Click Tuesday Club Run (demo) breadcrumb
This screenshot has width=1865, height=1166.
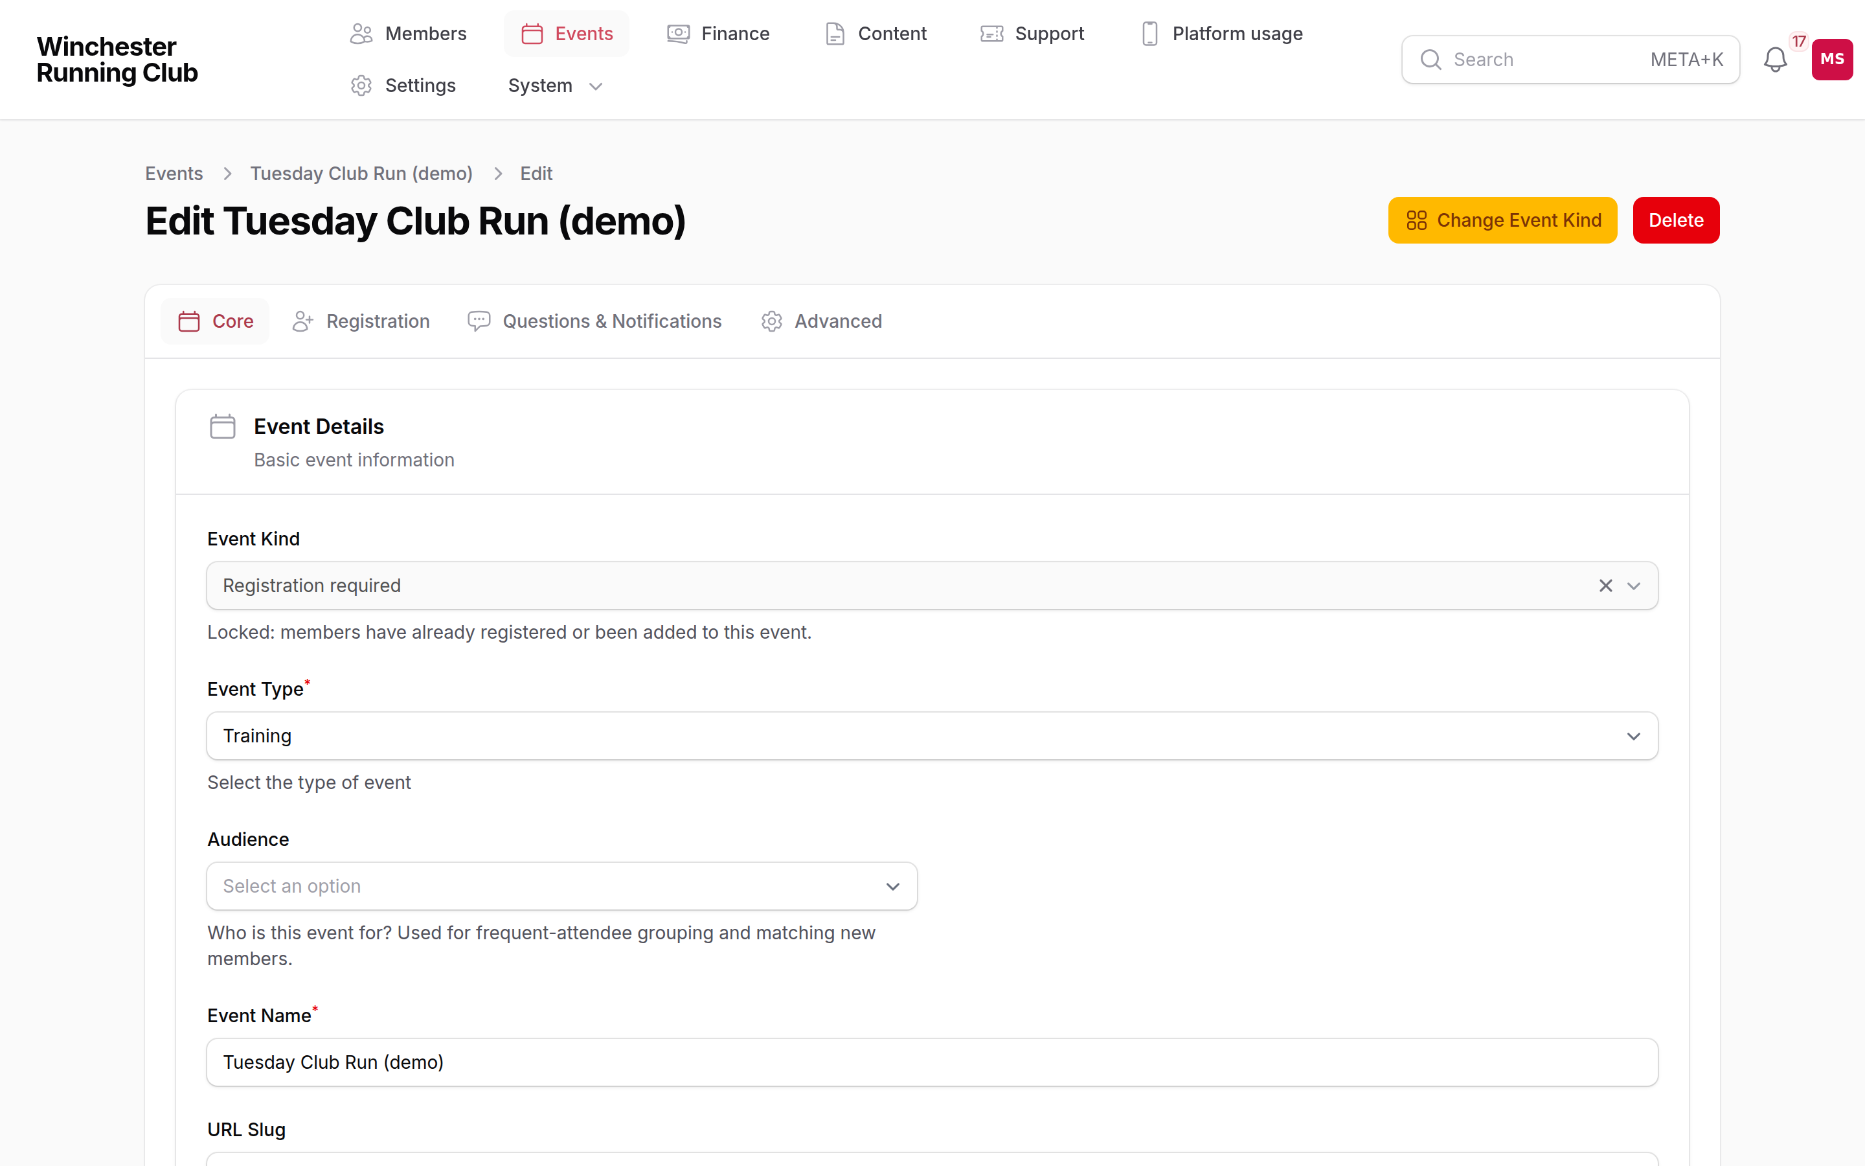tap(361, 174)
